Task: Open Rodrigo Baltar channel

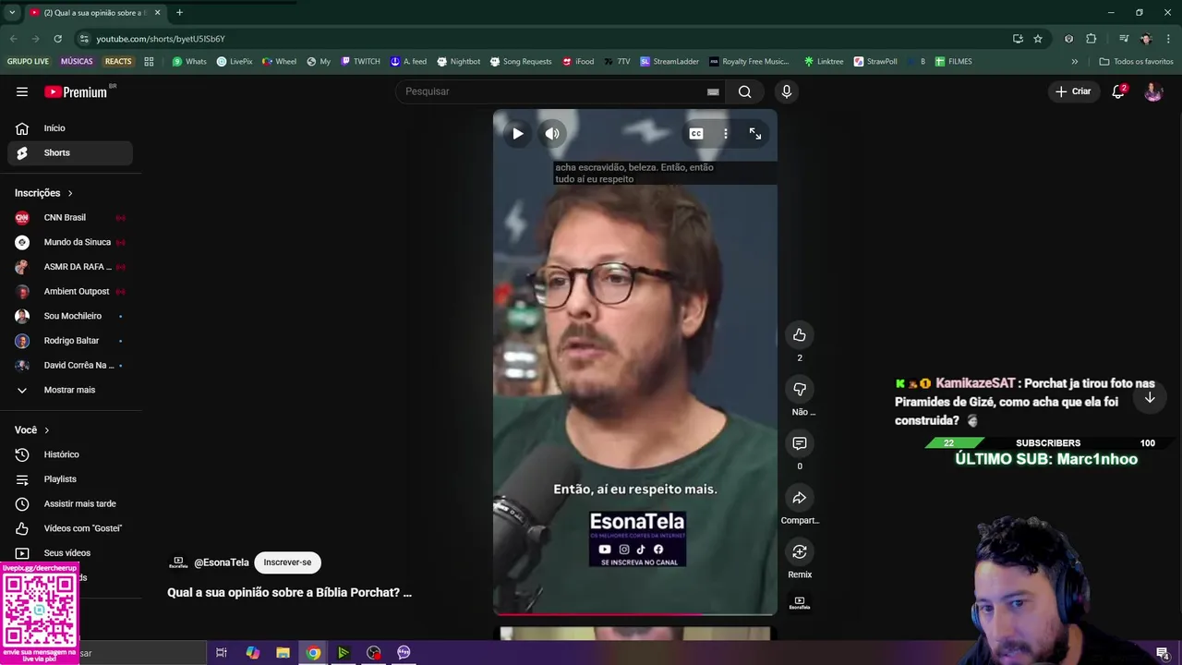Action: (70, 341)
